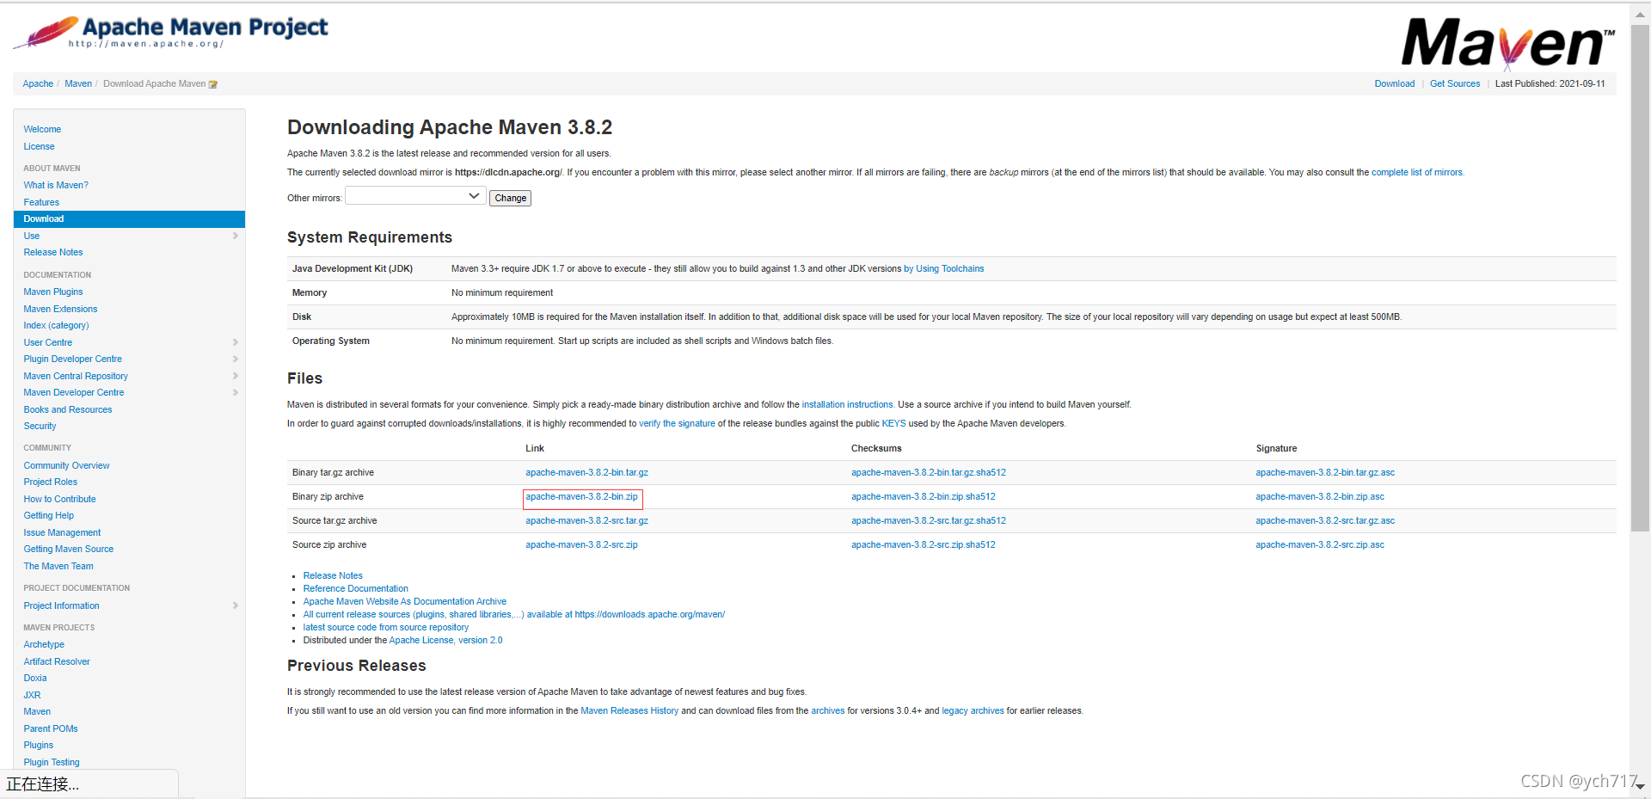Expand the Plugin Developer Centre arrow
1651x799 pixels.
(x=236, y=359)
